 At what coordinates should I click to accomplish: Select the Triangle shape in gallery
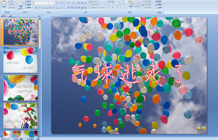(x=113, y=5)
